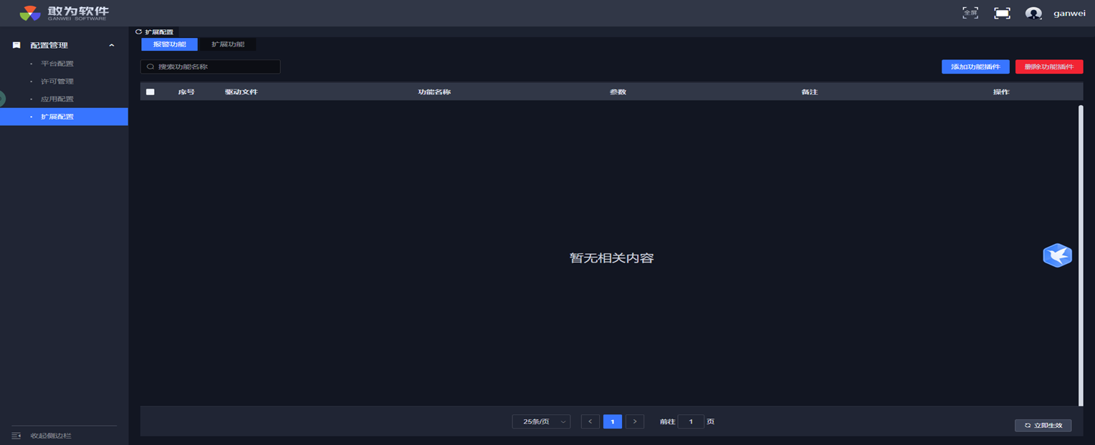Click the 立即生效 button
This screenshot has width=1095, height=445.
pyautogui.click(x=1043, y=425)
